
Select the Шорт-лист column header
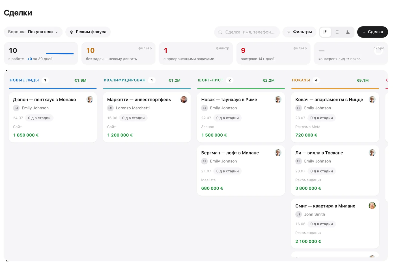tap(211, 80)
